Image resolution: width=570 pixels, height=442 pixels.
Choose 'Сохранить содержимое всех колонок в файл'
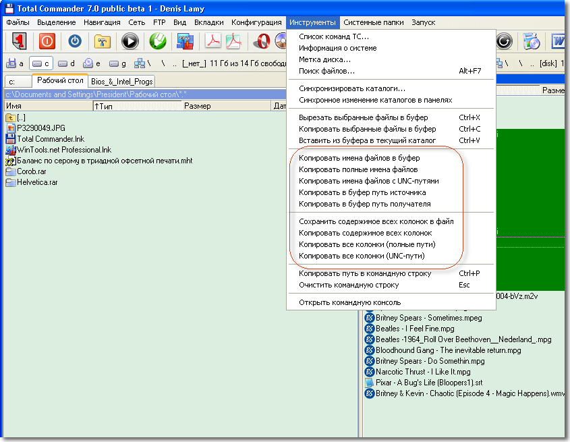[391, 221]
